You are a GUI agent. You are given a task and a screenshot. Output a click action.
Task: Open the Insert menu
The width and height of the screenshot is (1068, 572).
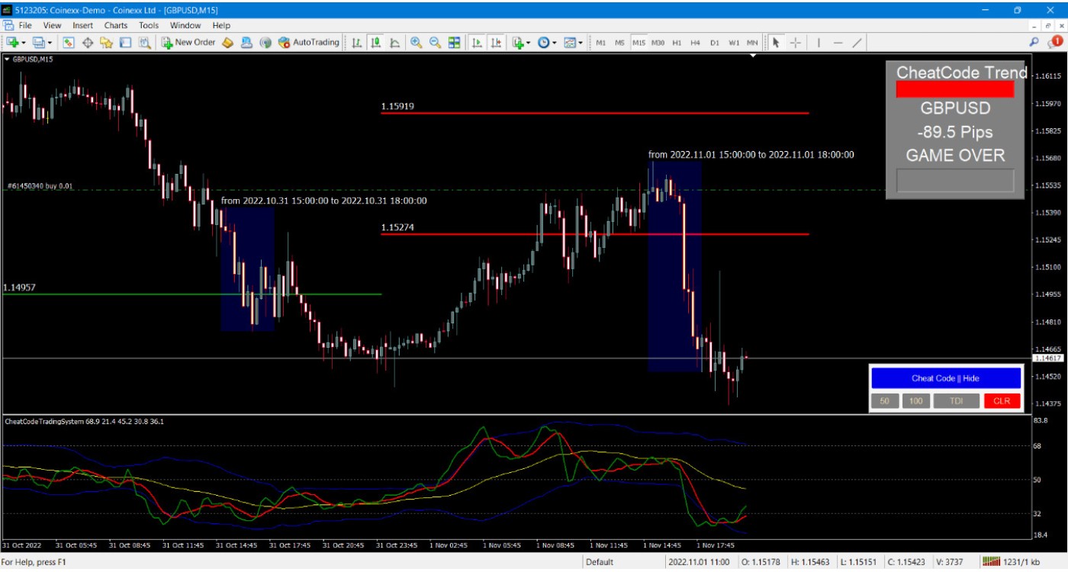click(x=82, y=25)
